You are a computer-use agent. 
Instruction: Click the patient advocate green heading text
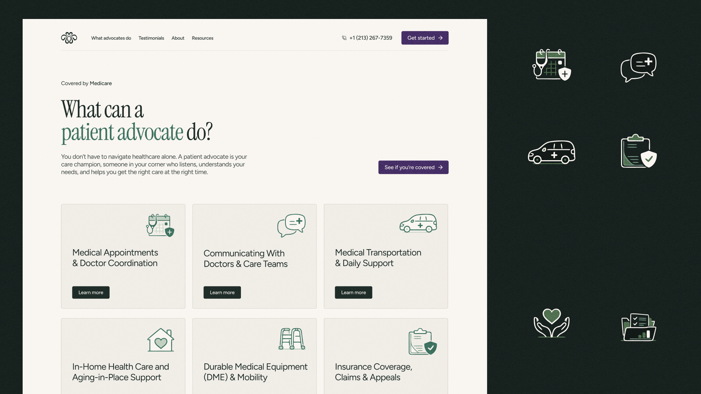coord(122,132)
